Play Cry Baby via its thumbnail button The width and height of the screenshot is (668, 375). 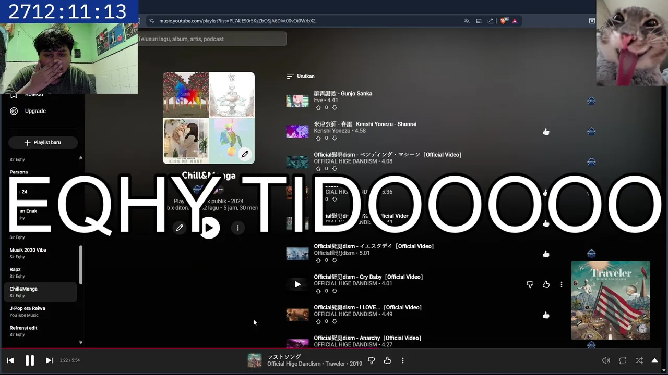pyautogui.click(x=297, y=284)
